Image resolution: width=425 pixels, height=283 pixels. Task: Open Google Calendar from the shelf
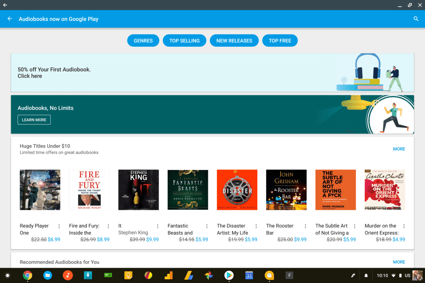pos(249,276)
